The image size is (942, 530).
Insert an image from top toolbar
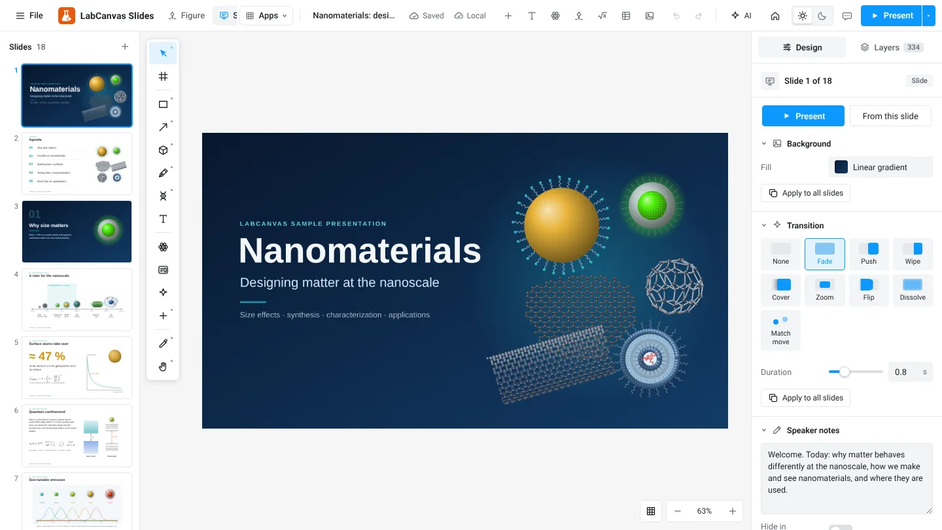click(650, 16)
